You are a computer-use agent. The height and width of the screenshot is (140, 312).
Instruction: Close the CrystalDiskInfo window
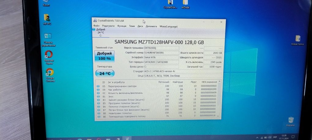tap(221, 22)
